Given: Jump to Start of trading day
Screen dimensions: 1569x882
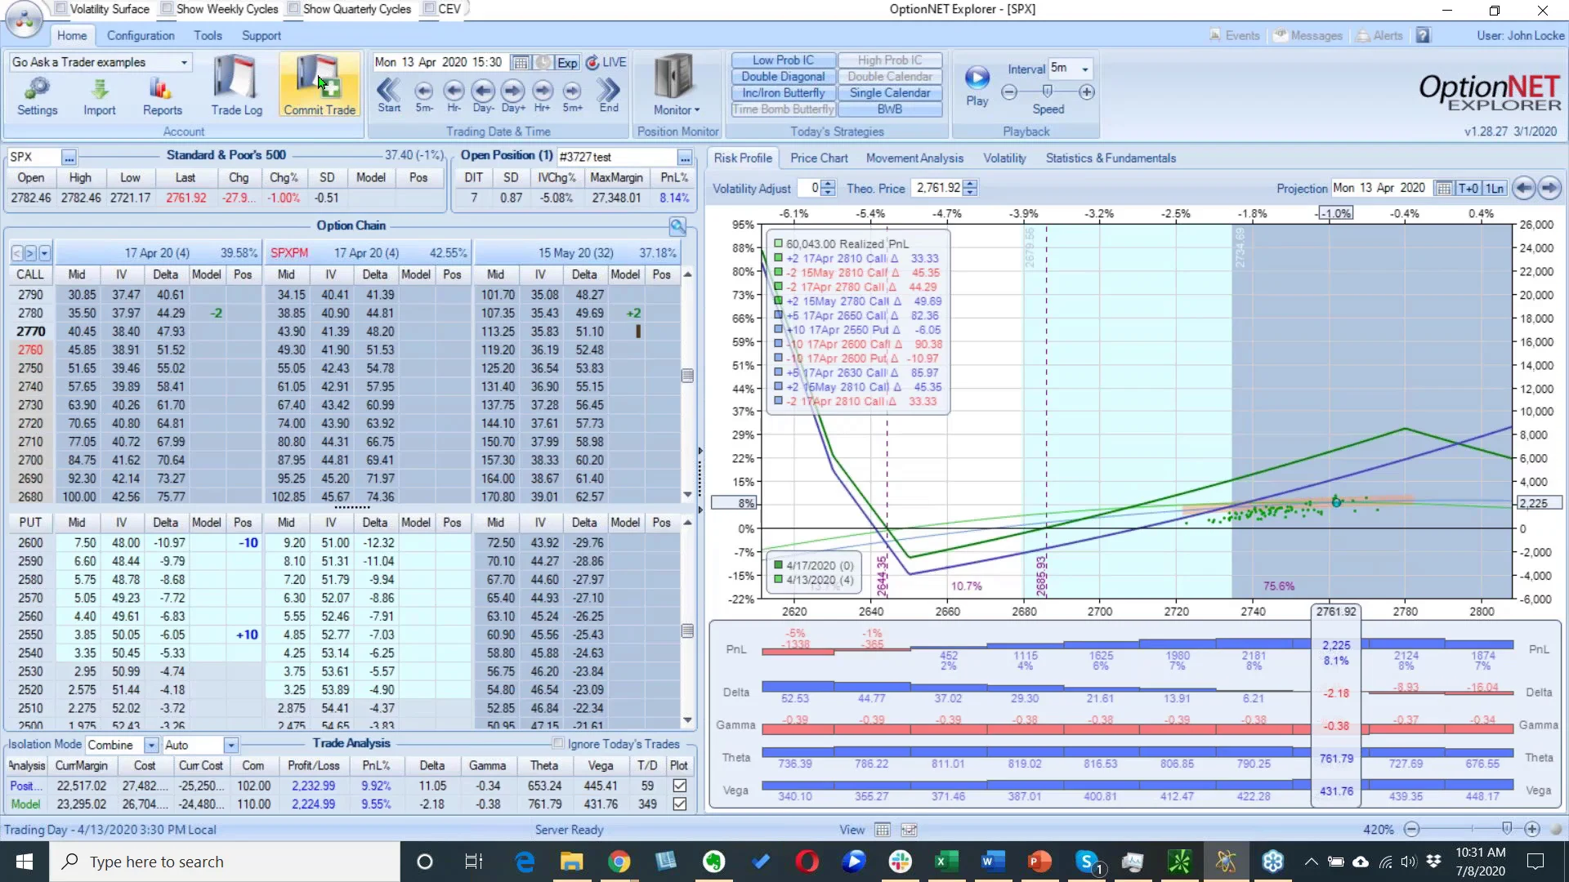Looking at the screenshot, I should [389, 95].
